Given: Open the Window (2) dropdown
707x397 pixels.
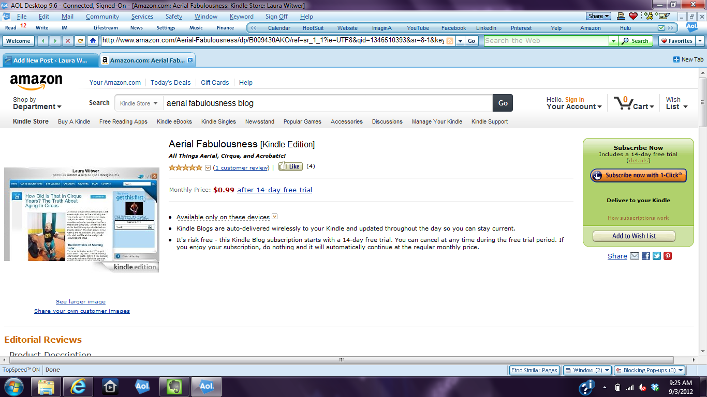Looking at the screenshot, I should (587, 370).
